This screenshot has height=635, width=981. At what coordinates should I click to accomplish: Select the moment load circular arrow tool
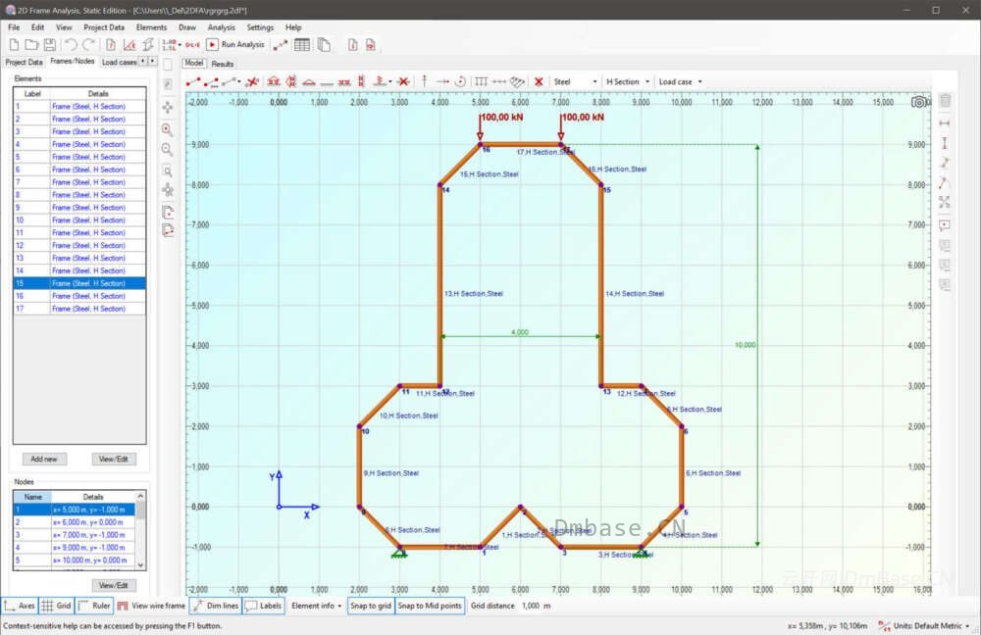460,81
